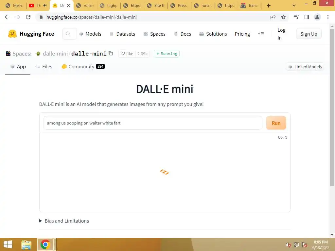This screenshot has width=335, height=251.
Task: Open File Explorer from the taskbar
Action: [x=26, y=244]
